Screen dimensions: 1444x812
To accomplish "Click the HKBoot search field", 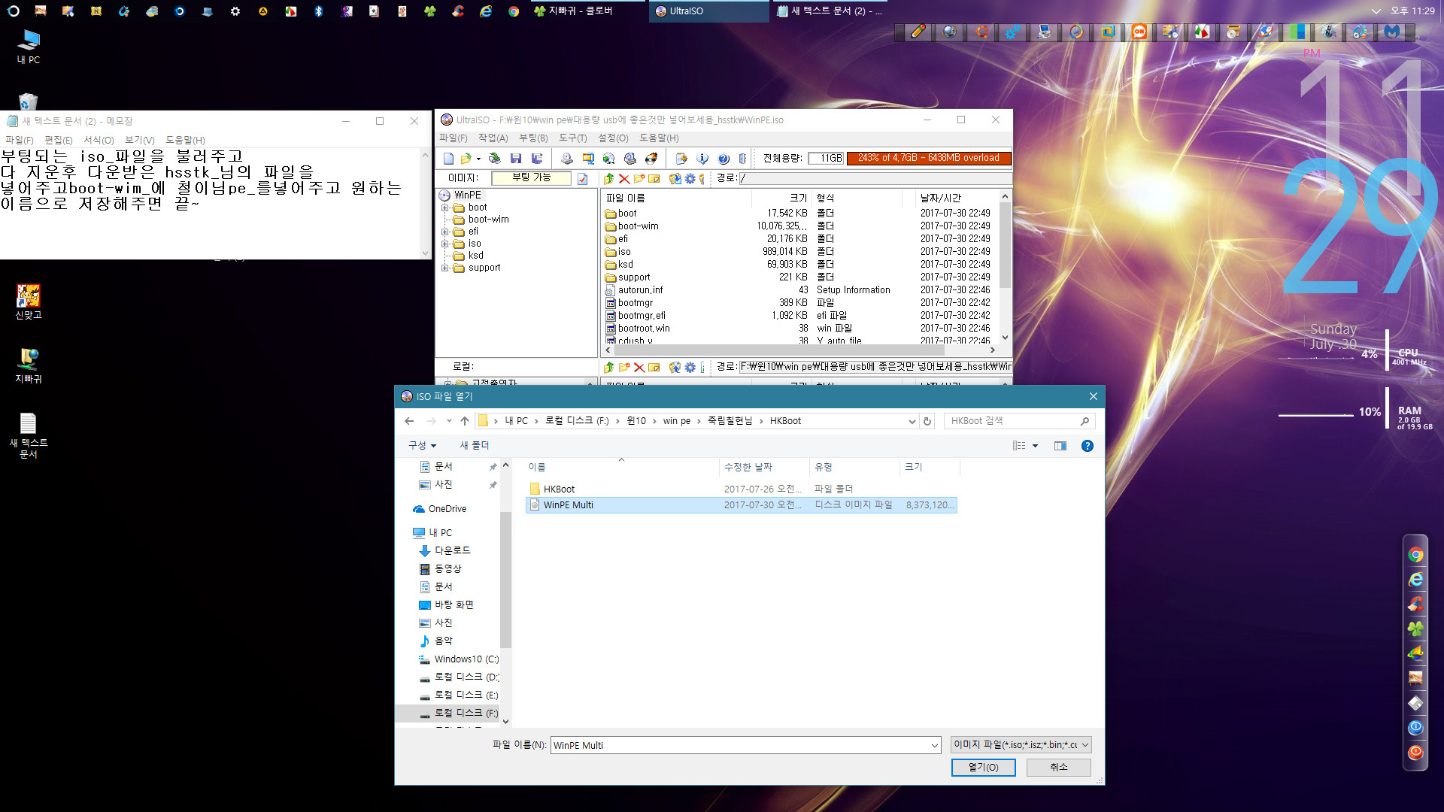I will pos(1012,421).
